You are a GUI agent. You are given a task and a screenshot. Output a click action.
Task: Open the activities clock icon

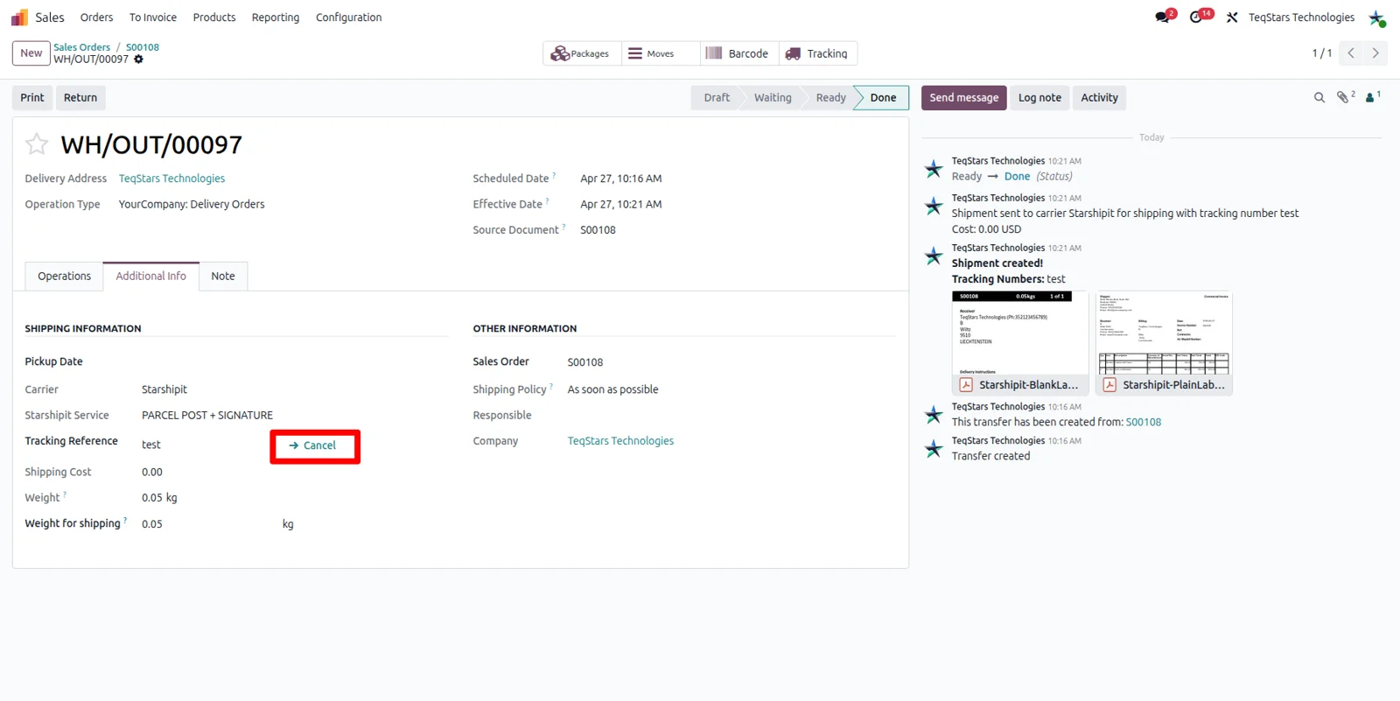[x=1196, y=18]
